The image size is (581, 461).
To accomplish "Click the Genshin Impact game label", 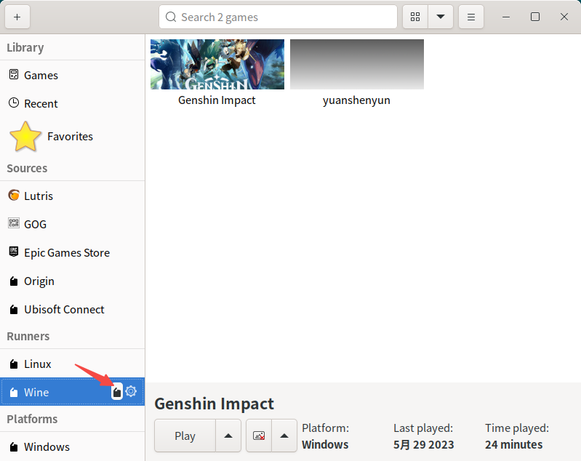I will pos(217,100).
